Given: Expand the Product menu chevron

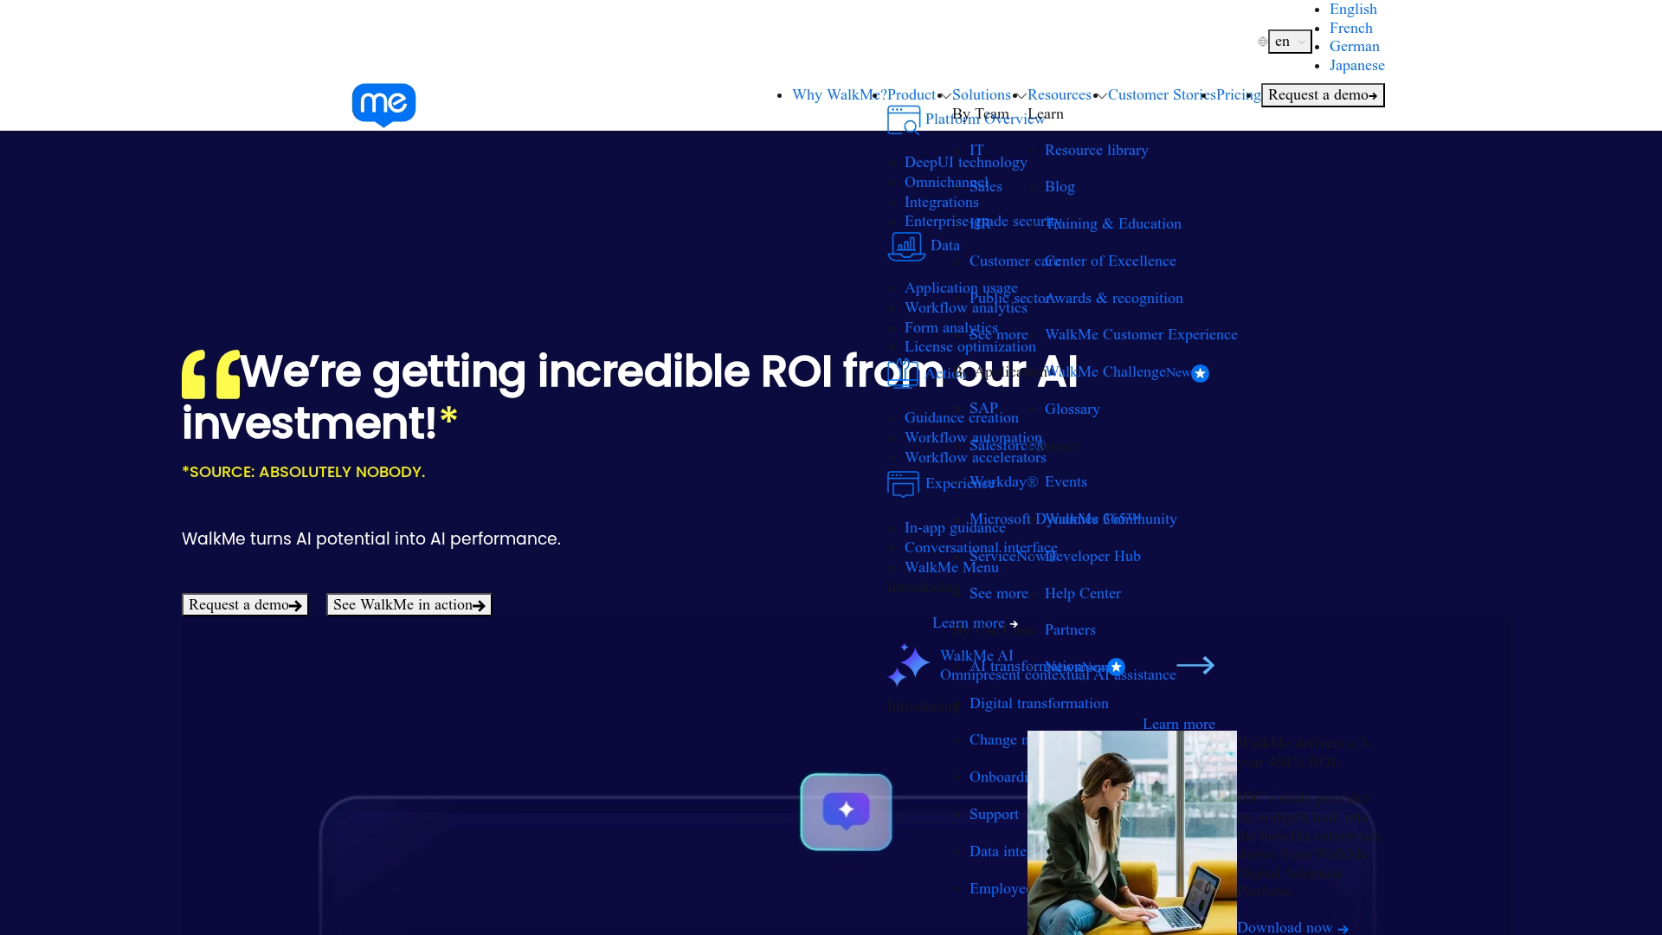Looking at the screenshot, I should click(x=947, y=96).
